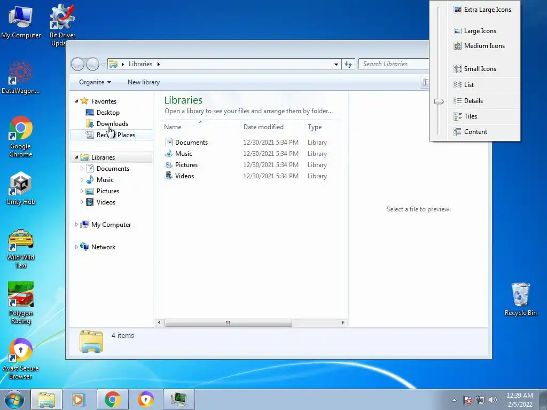Select DataWagon desktop shortcut
The width and height of the screenshot is (547, 410).
[x=21, y=77]
